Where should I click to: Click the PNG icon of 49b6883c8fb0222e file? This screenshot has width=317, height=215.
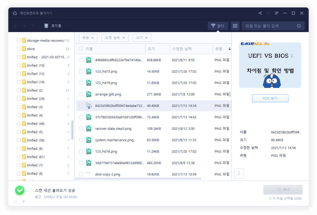tap(89, 60)
